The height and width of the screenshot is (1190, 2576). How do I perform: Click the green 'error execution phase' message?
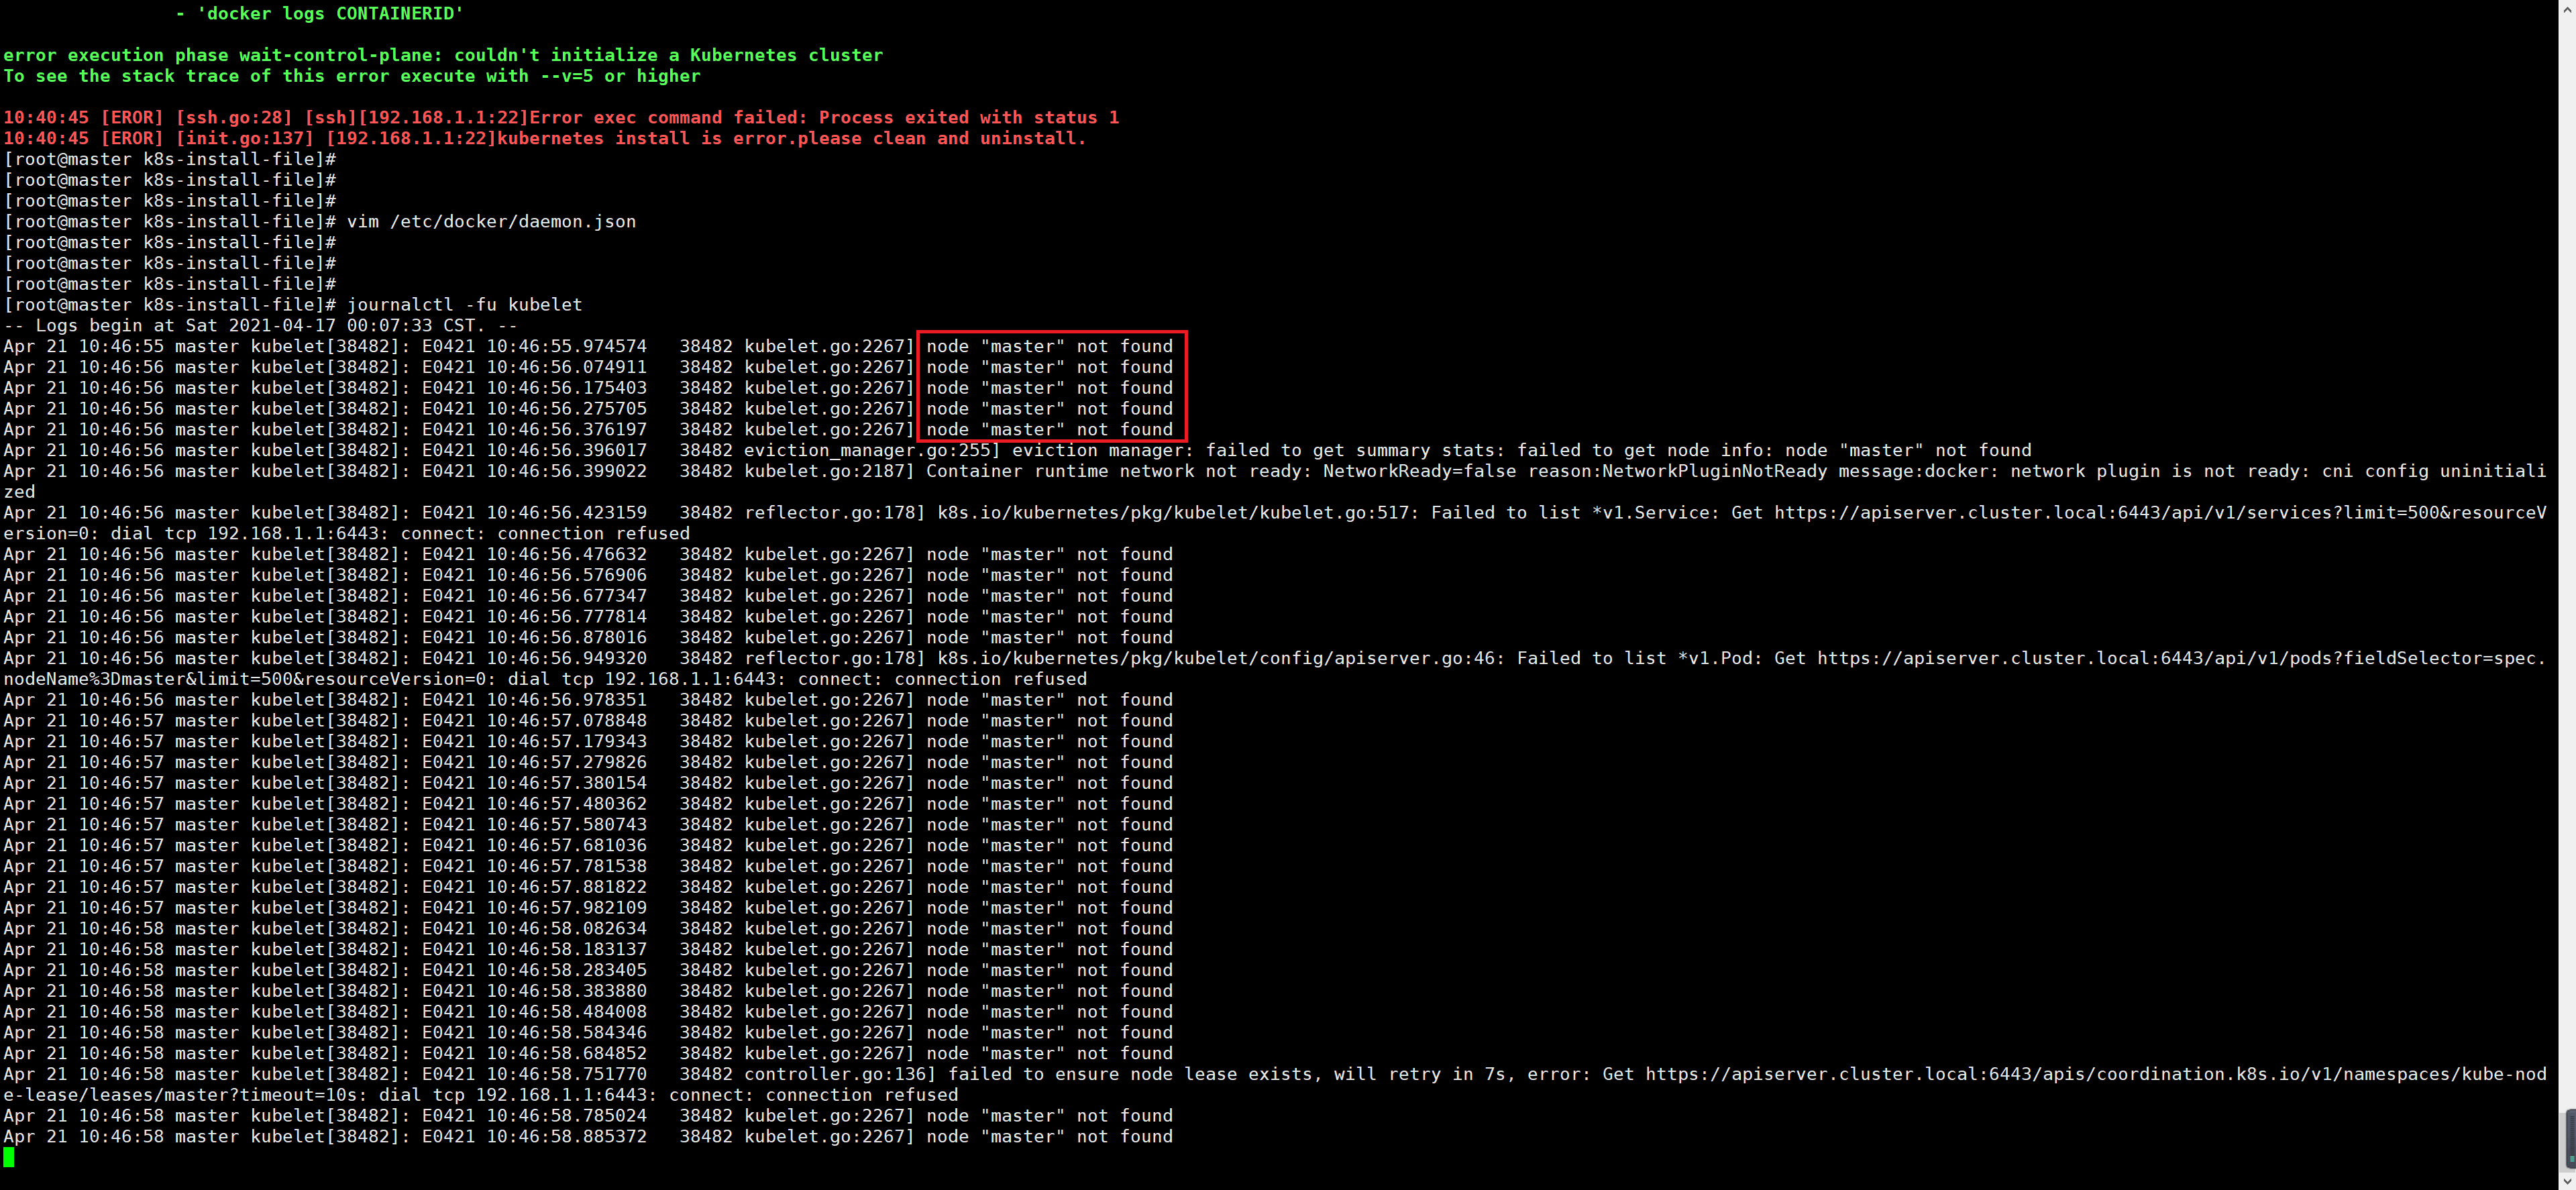(x=443, y=56)
